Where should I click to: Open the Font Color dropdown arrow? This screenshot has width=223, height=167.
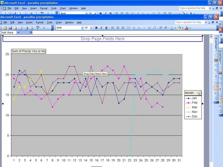click(x=190, y=28)
